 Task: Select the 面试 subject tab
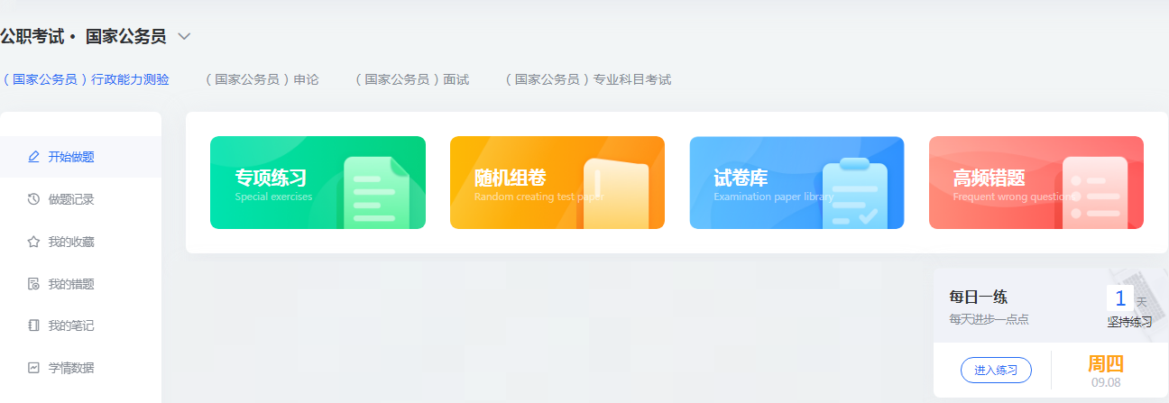tap(412, 79)
